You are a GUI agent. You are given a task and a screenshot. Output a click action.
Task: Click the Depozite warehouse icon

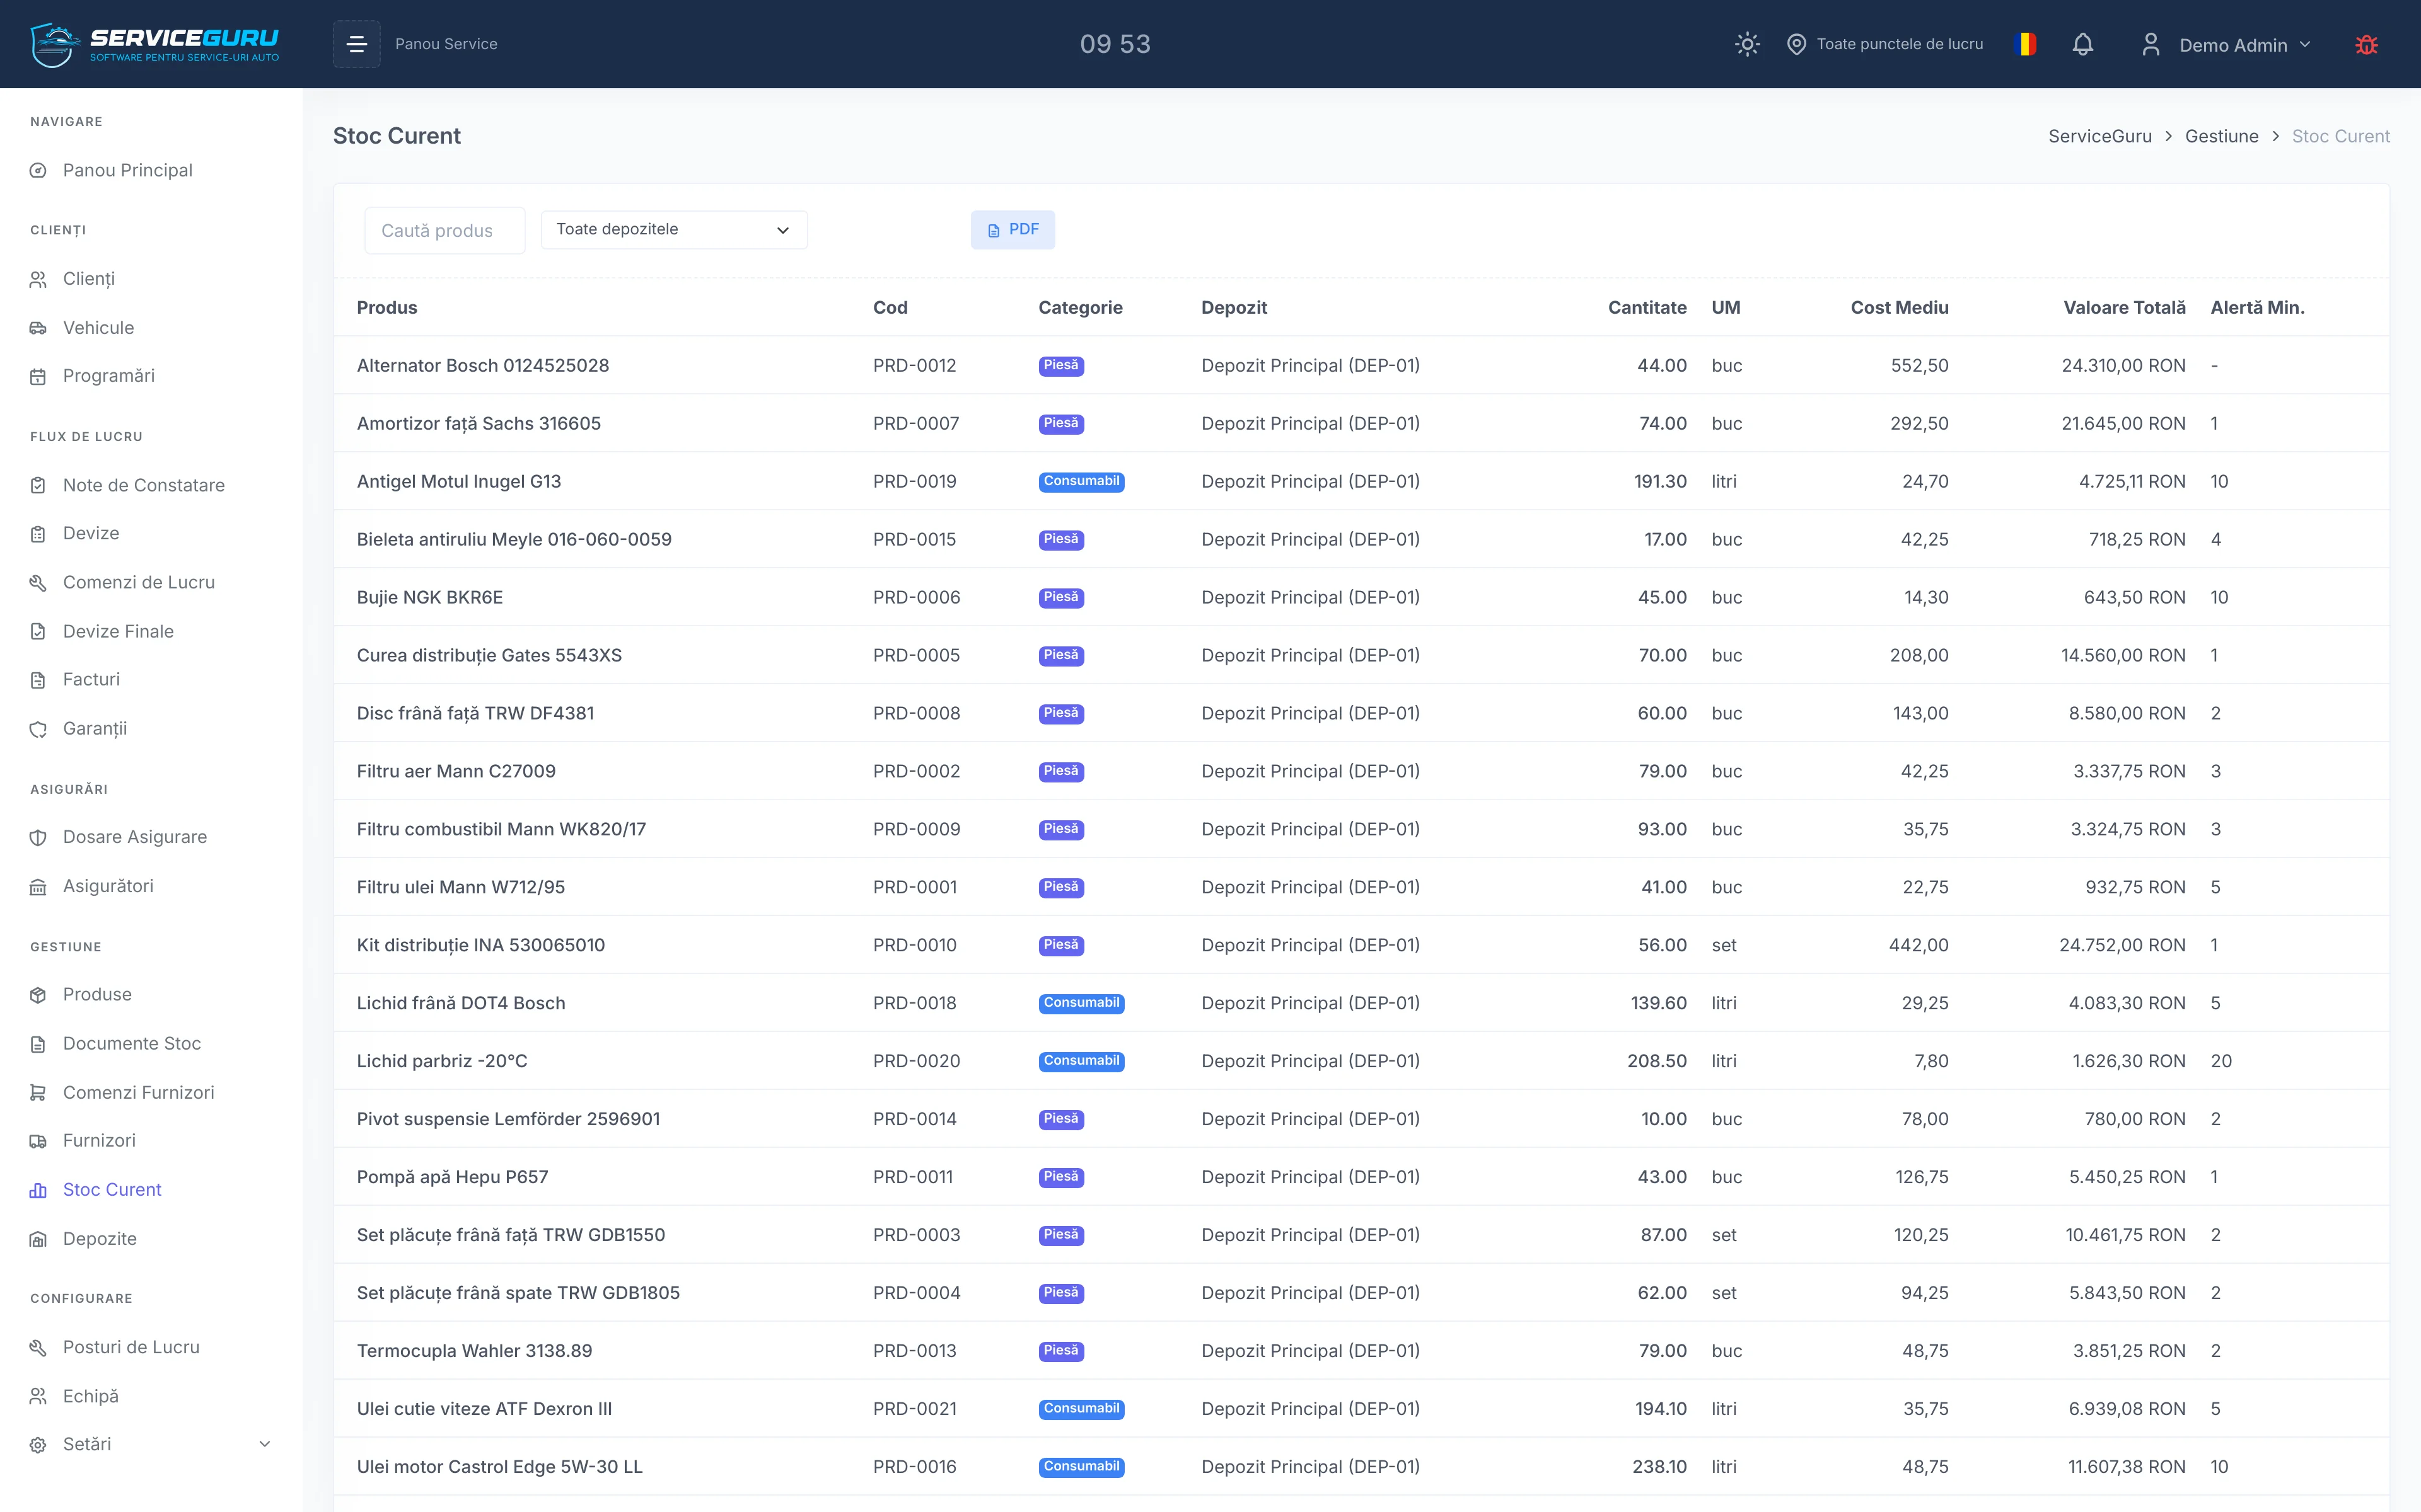(38, 1239)
